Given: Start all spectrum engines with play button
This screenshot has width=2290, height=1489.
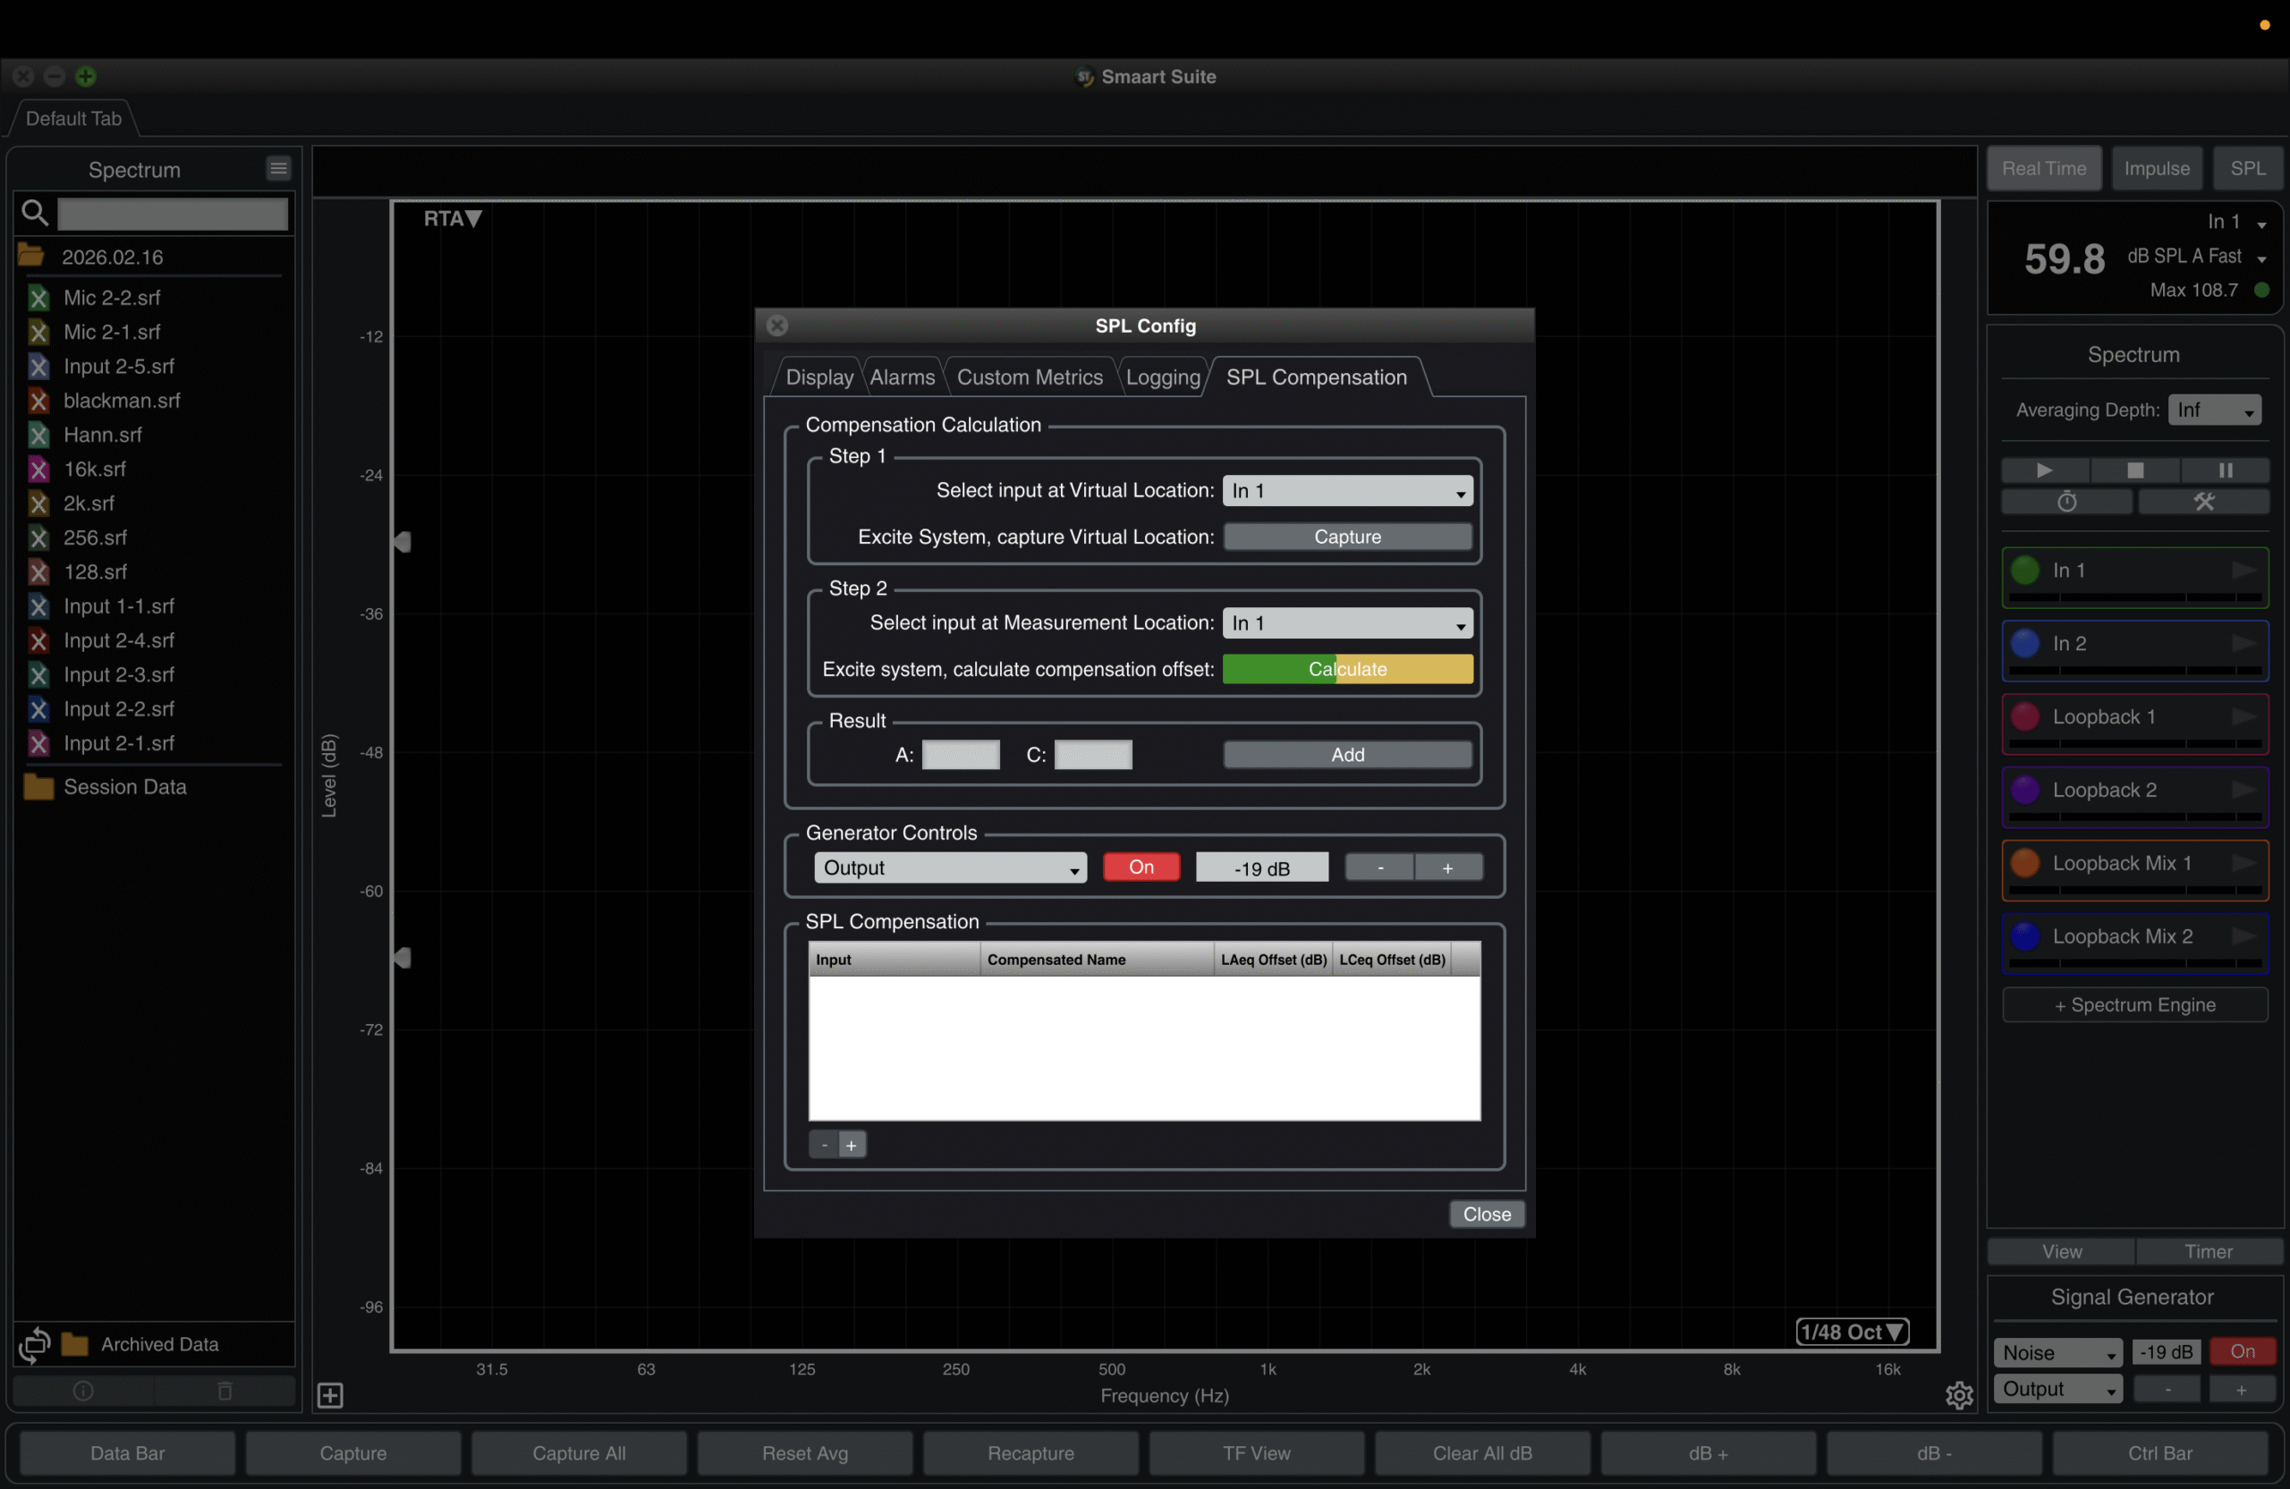Looking at the screenshot, I should click(2045, 470).
